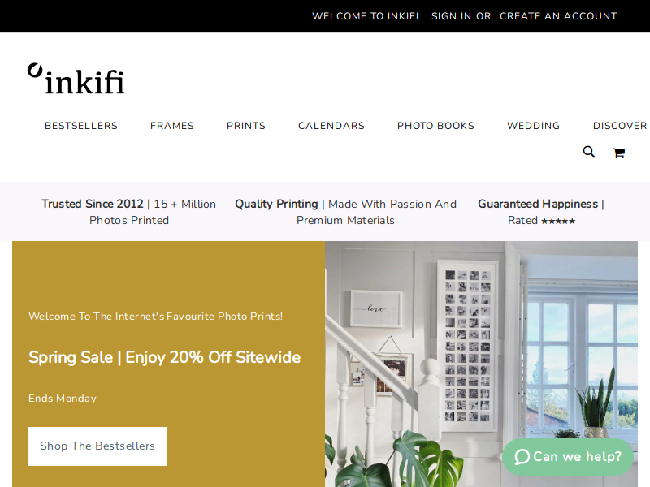The image size is (650, 487).
Task: Click the Sign In link
Action: [x=452, y=16]
